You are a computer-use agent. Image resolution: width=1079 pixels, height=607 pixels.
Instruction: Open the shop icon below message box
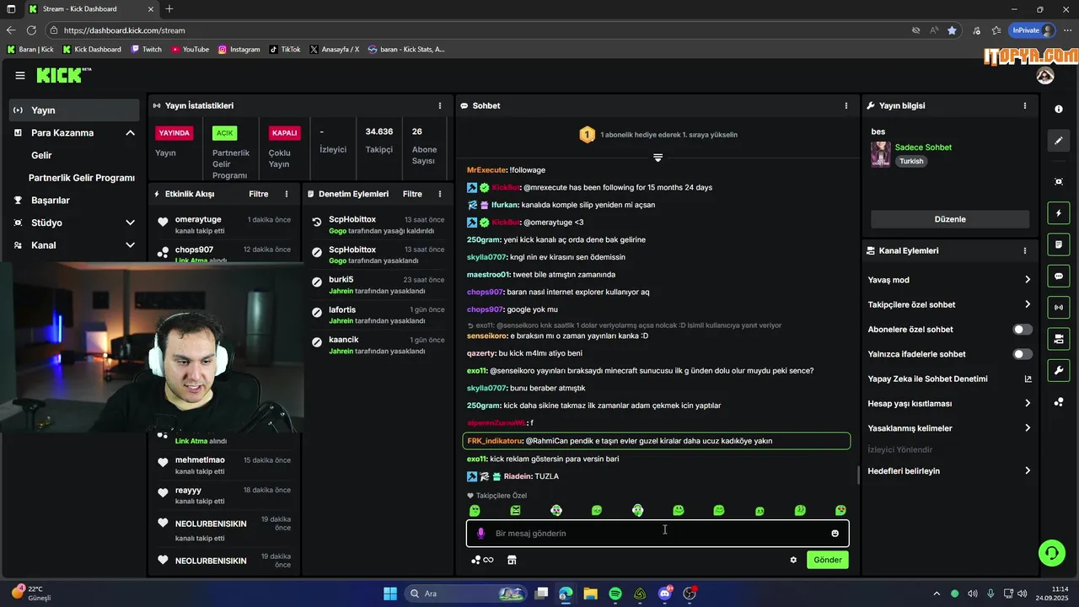(x=512, y=560)
